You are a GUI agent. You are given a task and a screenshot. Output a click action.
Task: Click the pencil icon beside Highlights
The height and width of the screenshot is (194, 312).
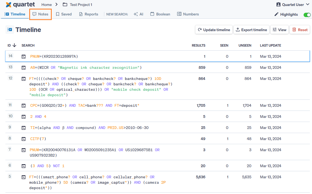click(x=276, y=14)
